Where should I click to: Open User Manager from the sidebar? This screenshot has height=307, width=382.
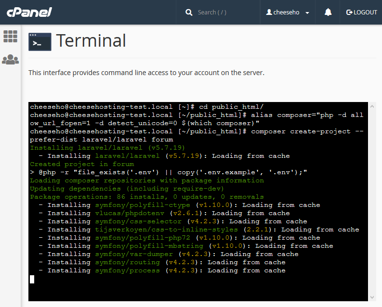[x=10, y=60]
